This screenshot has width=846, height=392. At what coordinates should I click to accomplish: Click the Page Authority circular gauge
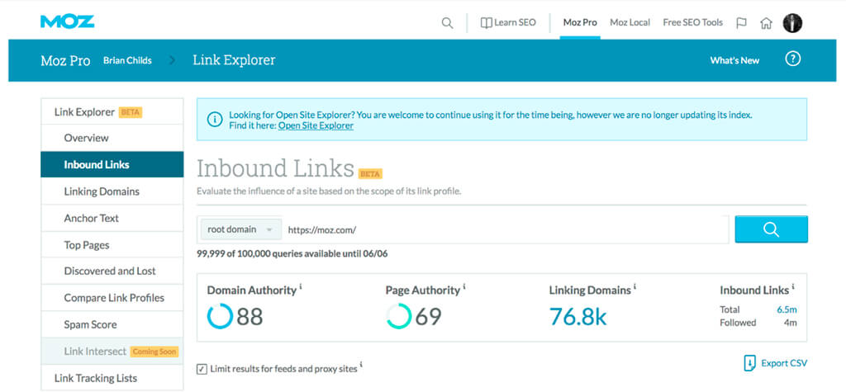399,316
